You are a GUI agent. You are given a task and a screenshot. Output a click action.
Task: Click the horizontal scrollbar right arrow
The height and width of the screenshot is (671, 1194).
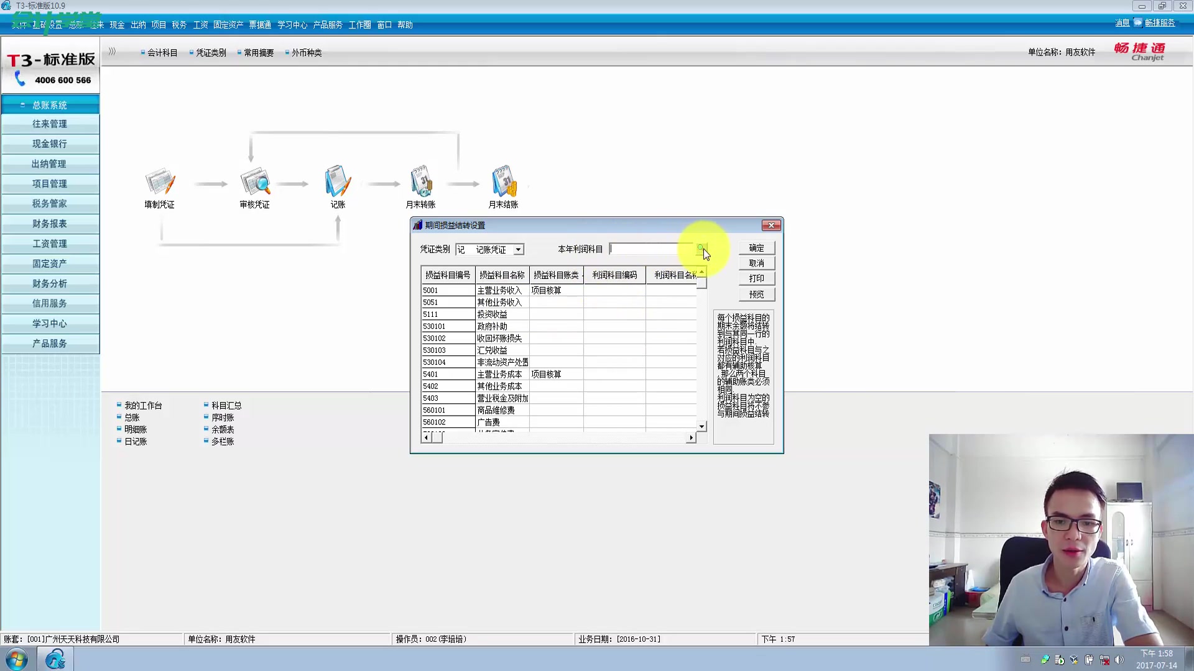coord(691,437)
